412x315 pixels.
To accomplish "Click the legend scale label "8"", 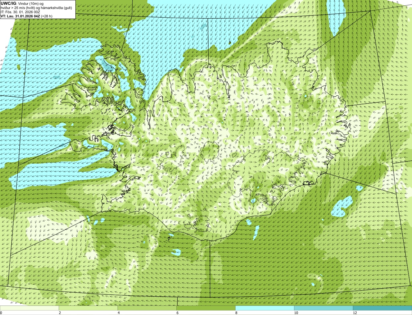I will (237, 313).
